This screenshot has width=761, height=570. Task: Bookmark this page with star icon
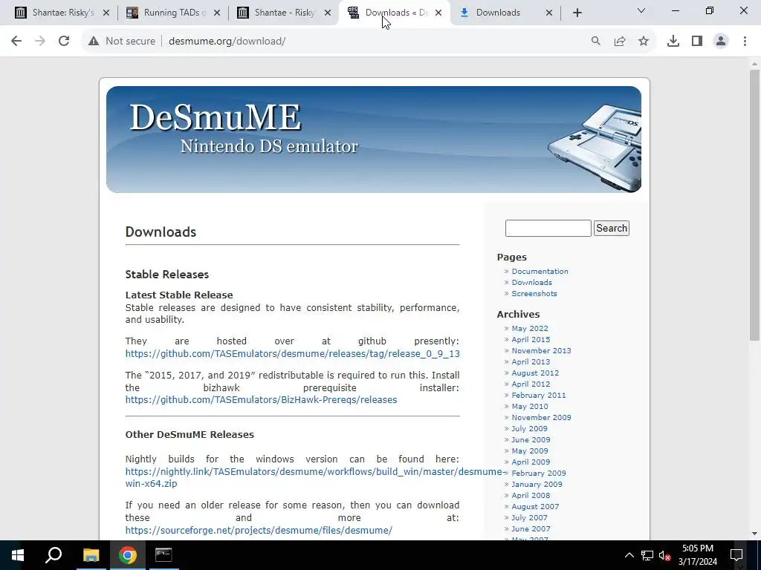[x=644, y=42]
